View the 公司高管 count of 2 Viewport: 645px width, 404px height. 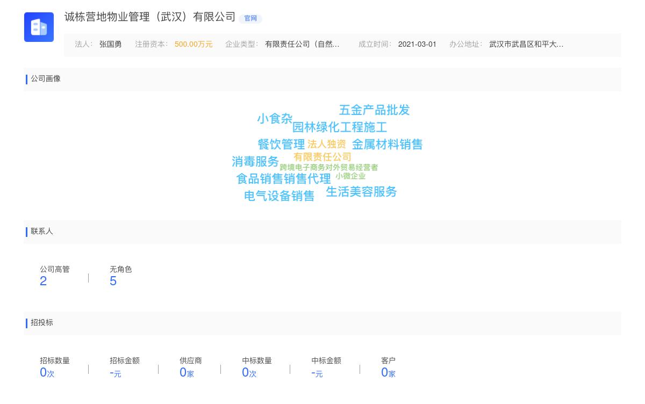[x=55, y=275]
